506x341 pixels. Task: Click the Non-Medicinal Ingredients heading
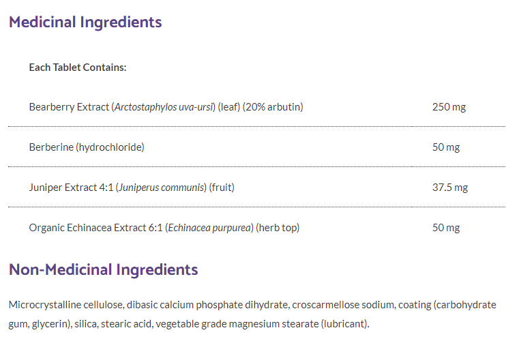pos(104,269)
